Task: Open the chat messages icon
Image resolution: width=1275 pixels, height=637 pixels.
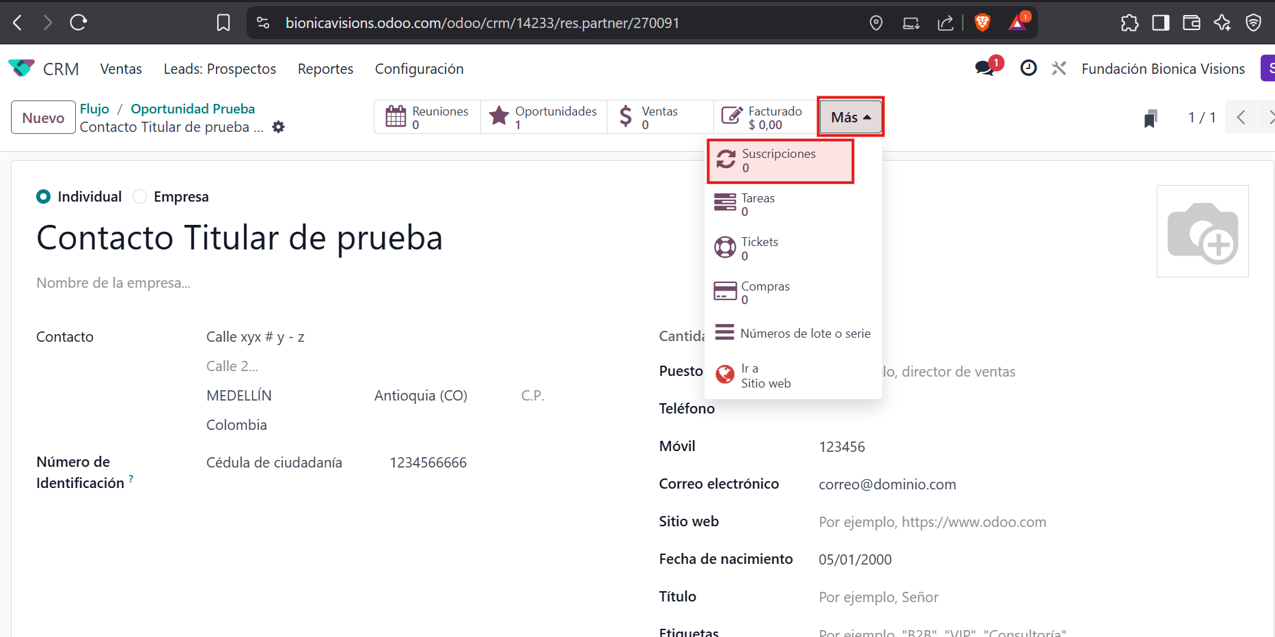Action: point(985,68)
